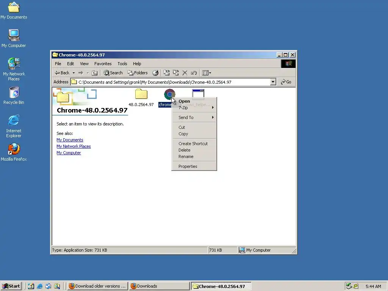Select the chrome application icon

point(169,94)
